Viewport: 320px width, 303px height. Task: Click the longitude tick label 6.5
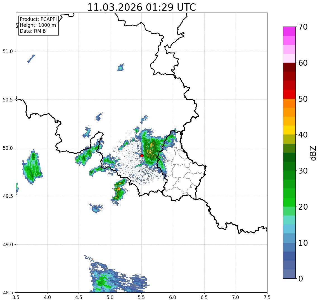[x=204, y=297]
